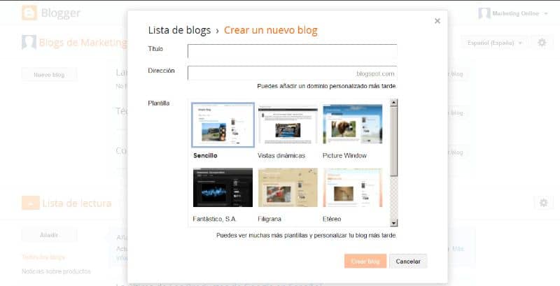Screen dimensions: 560x286
Task: Open the Español (España) language dropdown
Action: coord(494,43)
